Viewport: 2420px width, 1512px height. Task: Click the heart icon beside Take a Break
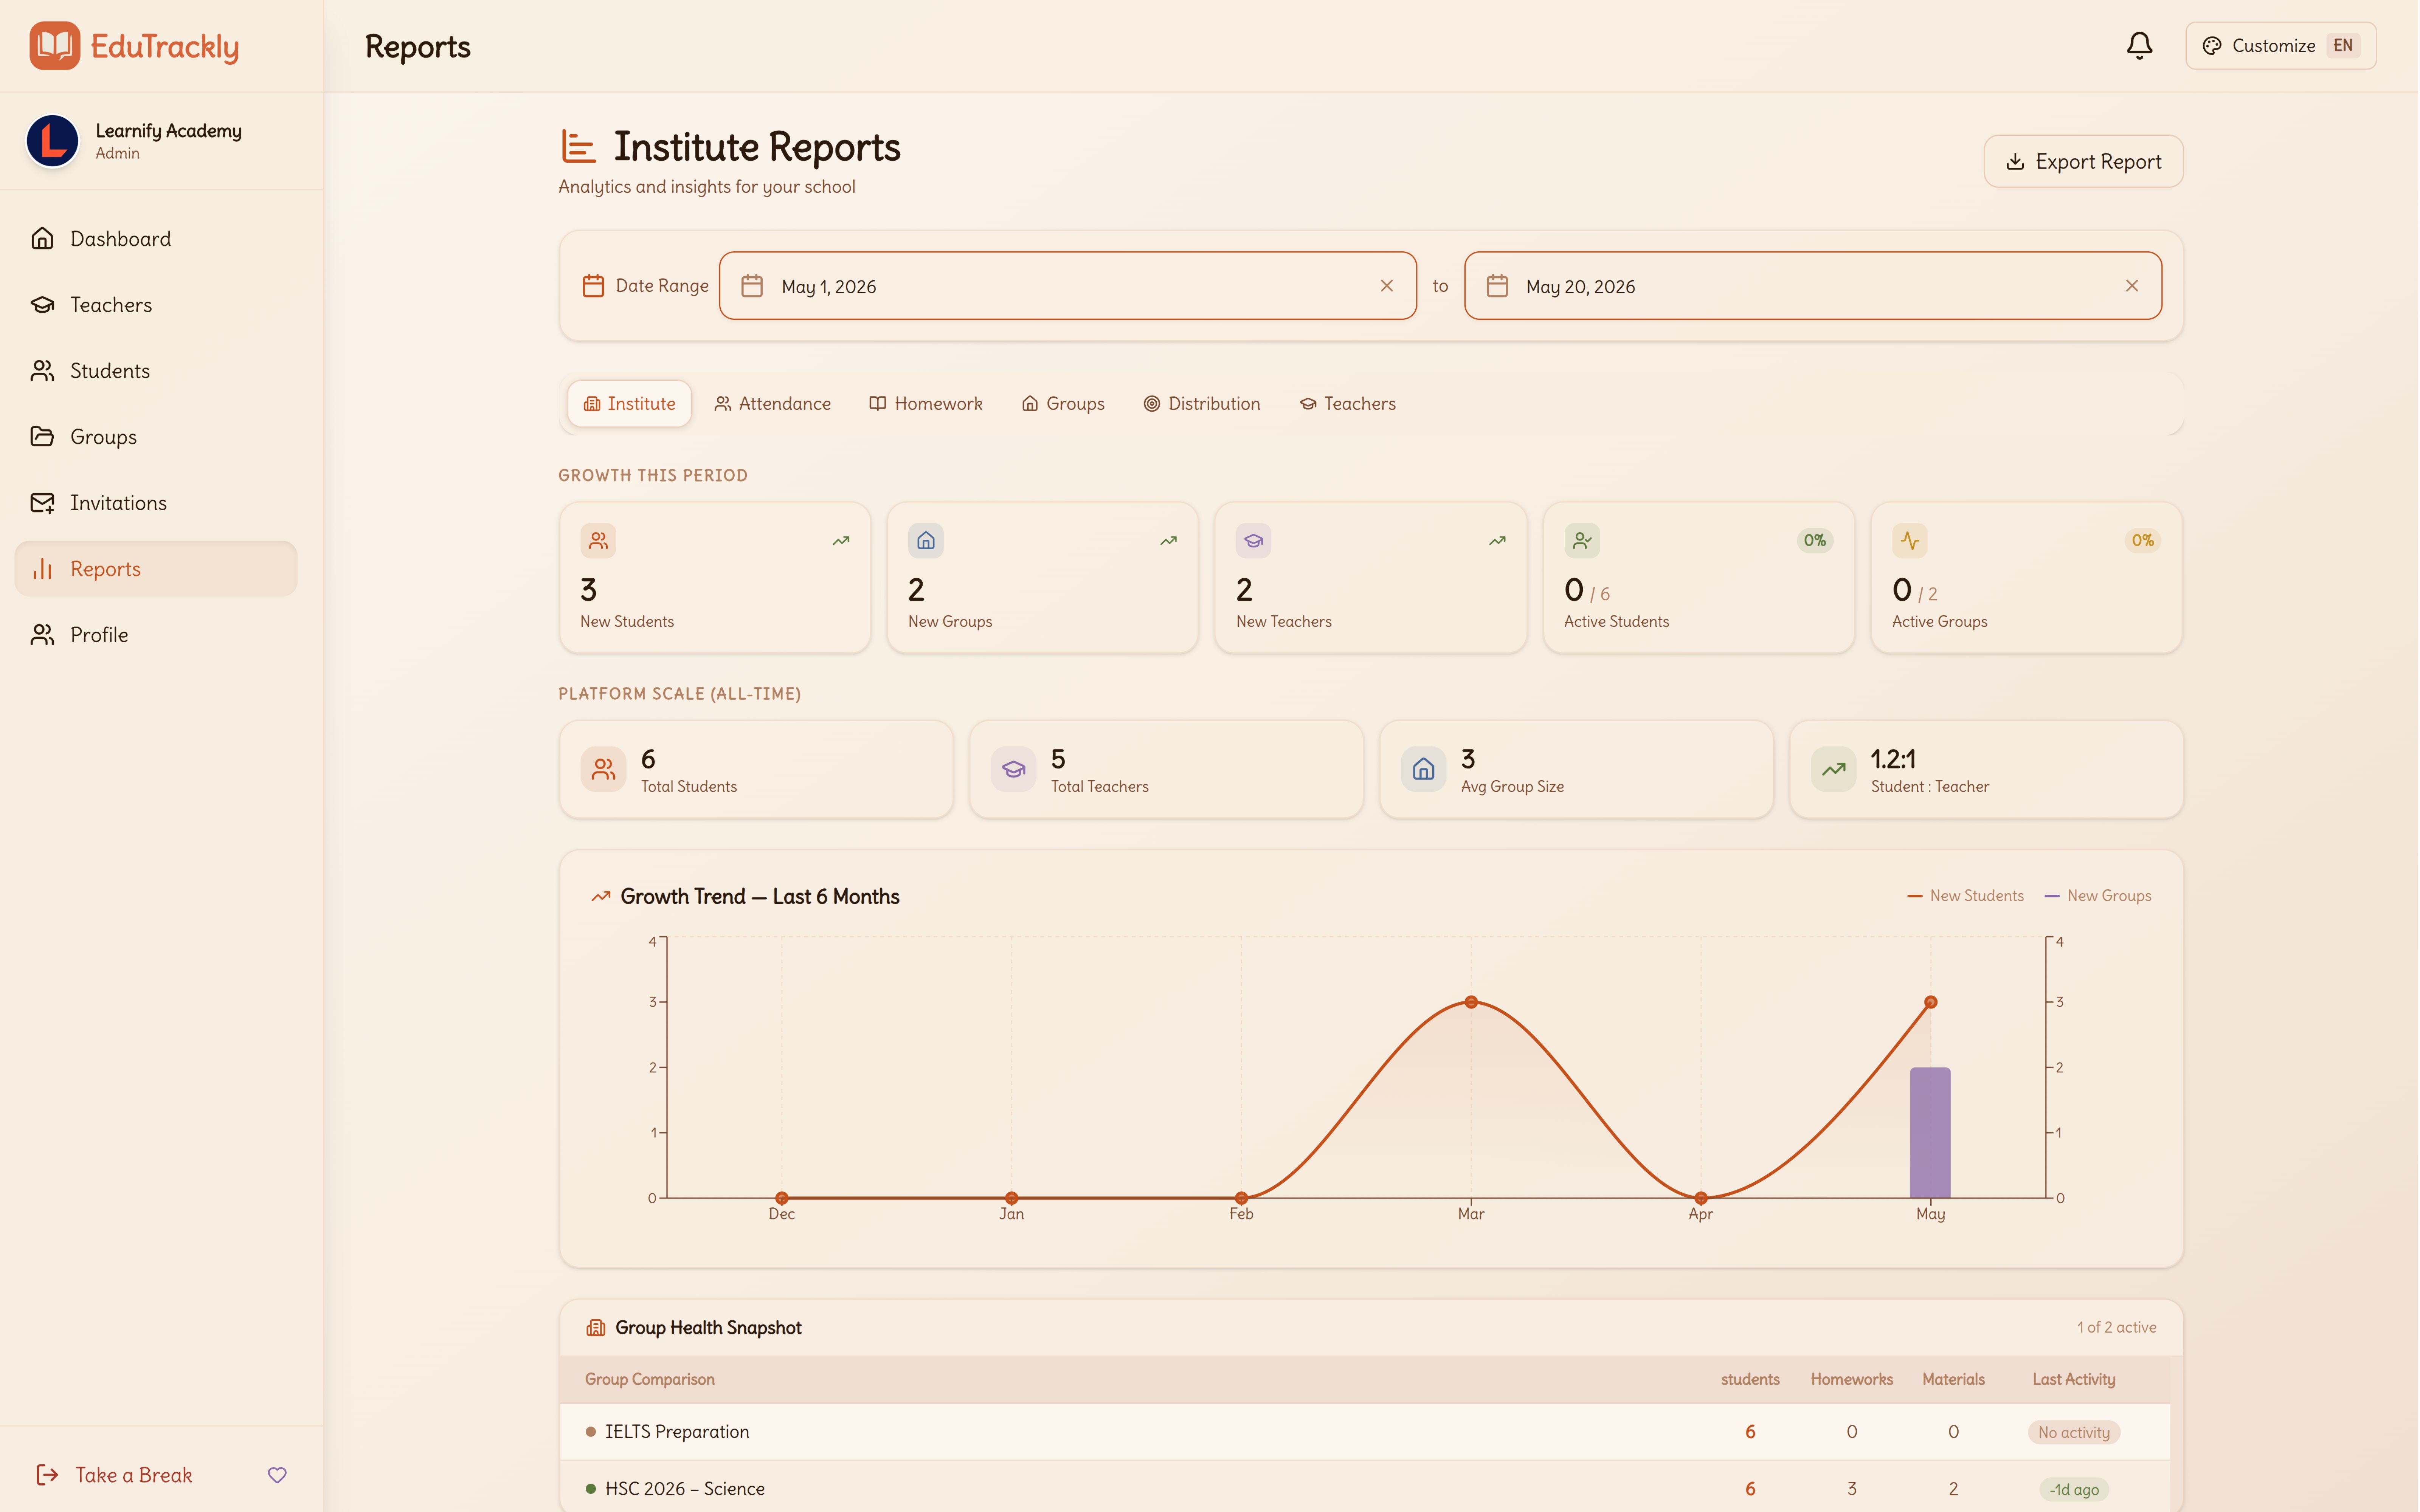(x=277, y=1475)
